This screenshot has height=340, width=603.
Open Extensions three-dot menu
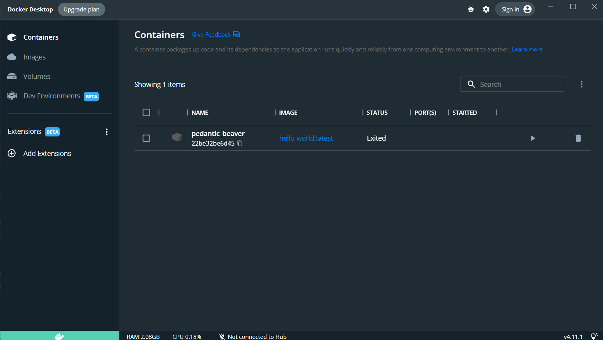tap(107, 132)
